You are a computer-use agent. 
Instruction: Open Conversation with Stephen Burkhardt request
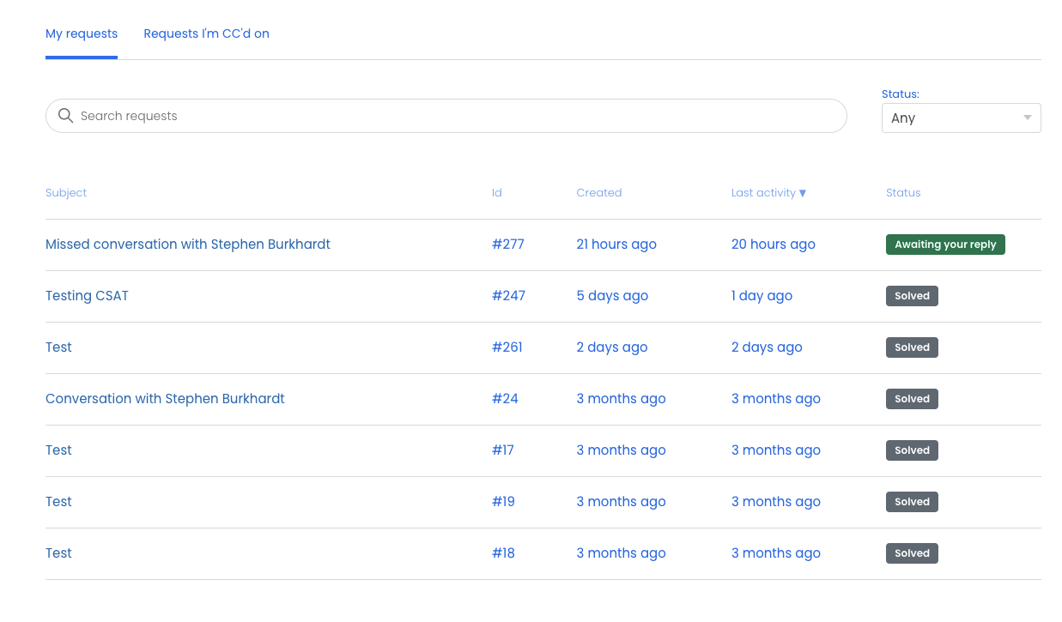tap(165, 398)
